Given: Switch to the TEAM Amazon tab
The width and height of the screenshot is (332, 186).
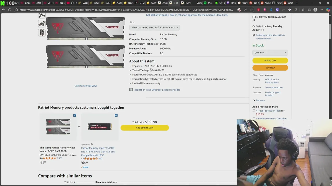Looking at the screenshot, I should click(x=186, y=3).
